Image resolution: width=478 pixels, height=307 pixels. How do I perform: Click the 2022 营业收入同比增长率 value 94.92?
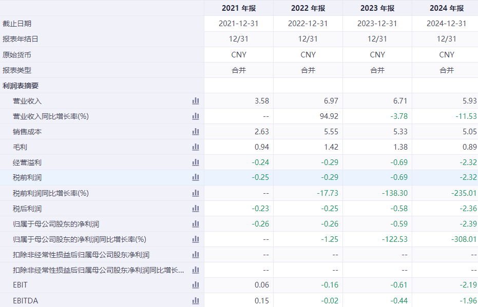(329, 116)
